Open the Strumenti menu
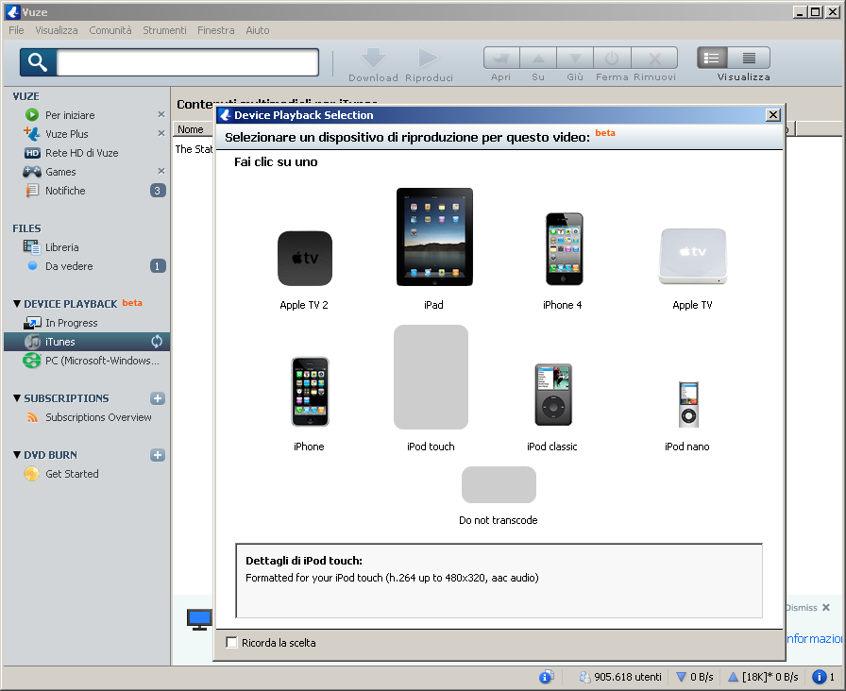The image size is (846, 691). tap(164, 30)
